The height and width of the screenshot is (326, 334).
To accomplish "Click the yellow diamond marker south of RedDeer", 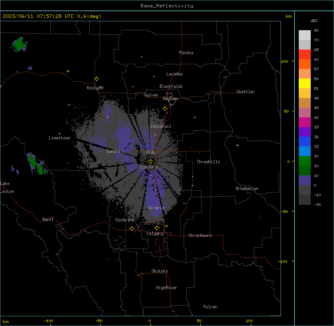I will tap(165, 109).
